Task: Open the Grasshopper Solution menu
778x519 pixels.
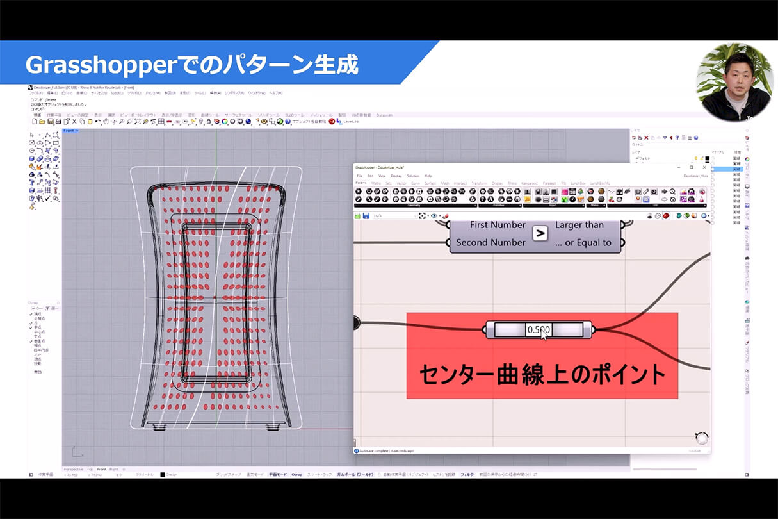Action: [413, 176]
